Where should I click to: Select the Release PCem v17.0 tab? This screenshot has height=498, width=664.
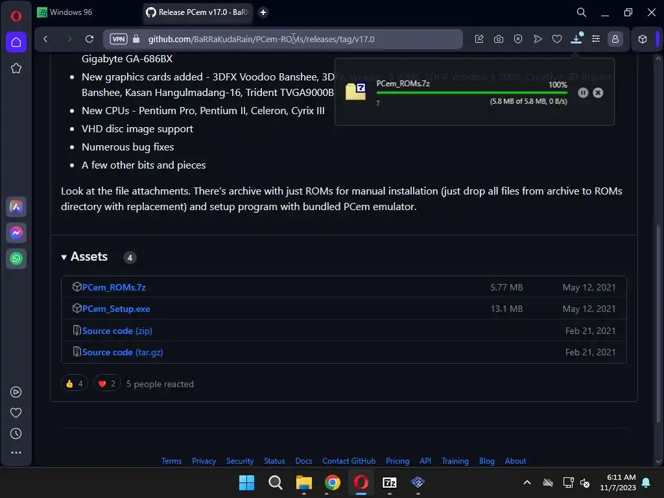click(x=197, y=12)
